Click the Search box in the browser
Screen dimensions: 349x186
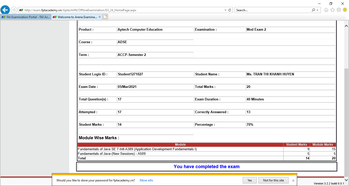[x=273, y=10]
